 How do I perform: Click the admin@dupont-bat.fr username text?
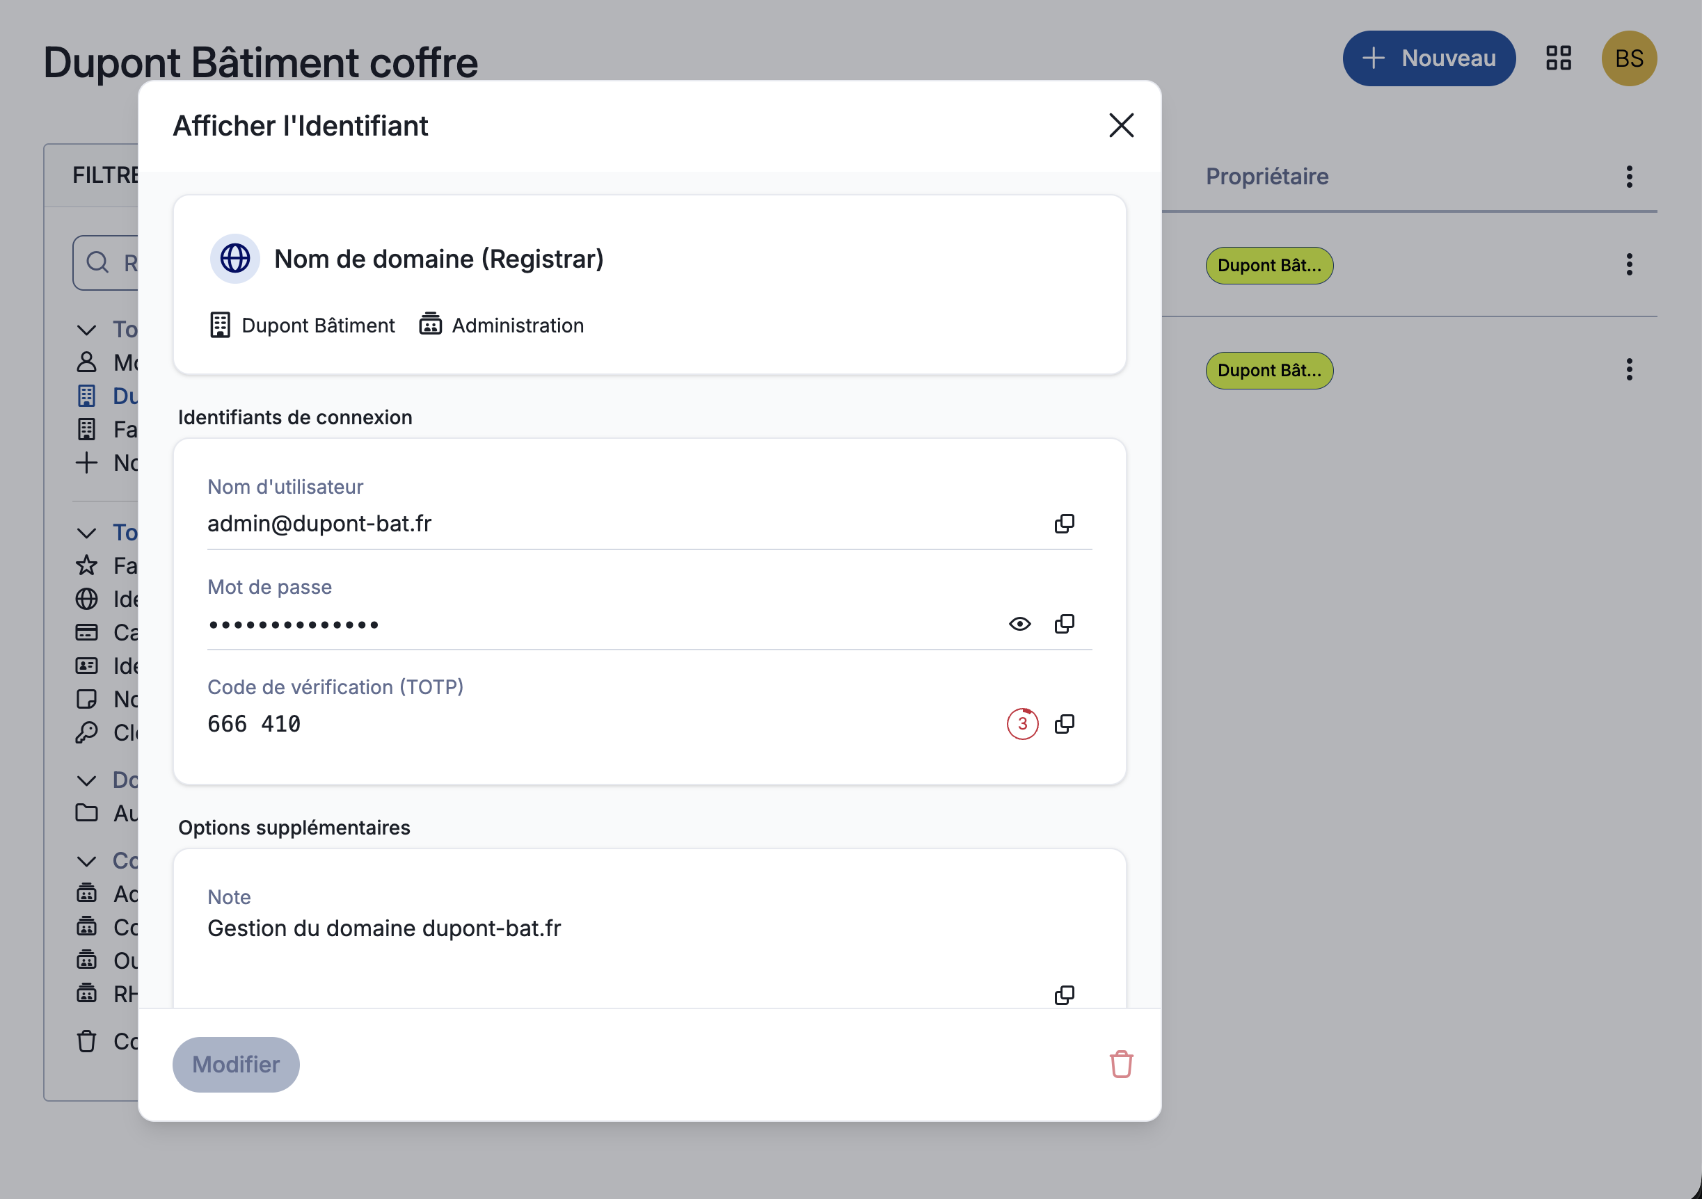[x=319, y=524]
